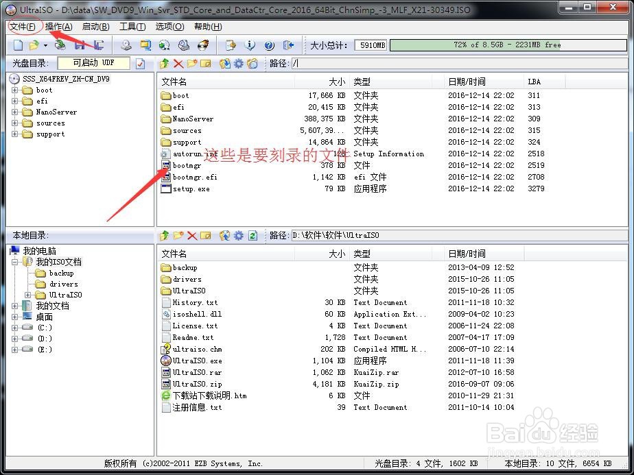Screen dimensions: 634x475
Task: Click New Folder icon in local directory toolbar
Action: coord(178,235)
